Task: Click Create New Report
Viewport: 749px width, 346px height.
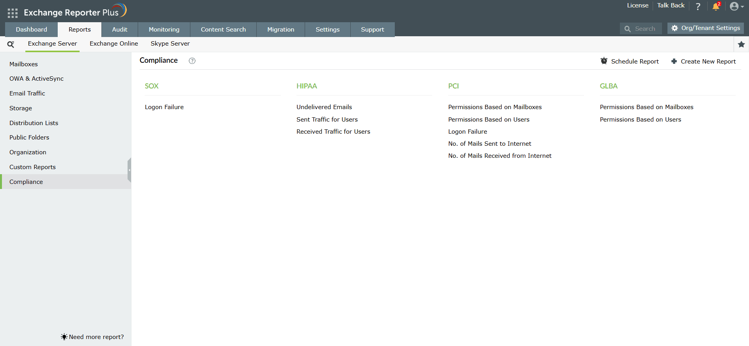Action: (x=704, y=61)
